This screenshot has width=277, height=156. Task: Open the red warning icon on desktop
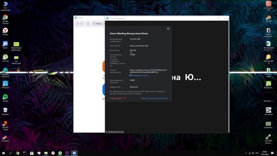[268, 6]
